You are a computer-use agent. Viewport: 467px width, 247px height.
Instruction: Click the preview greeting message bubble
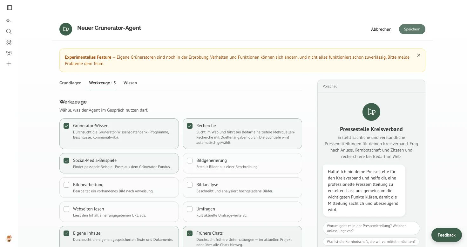[x=364, y=191]
